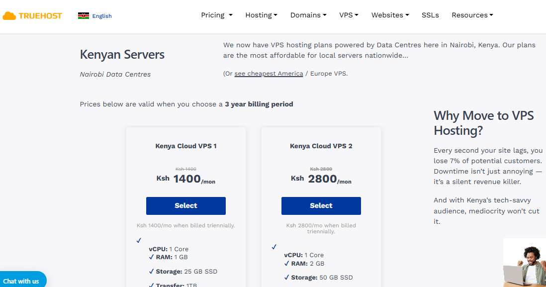Expand the VPS dropdown menu
546x287 pixels.
click(x=349, y=15)
